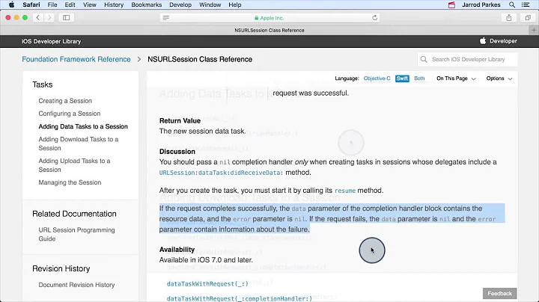Viewport: 539px width, 302px height.
Task: Show Reader view icon in address bar
Action: [166, 18]
